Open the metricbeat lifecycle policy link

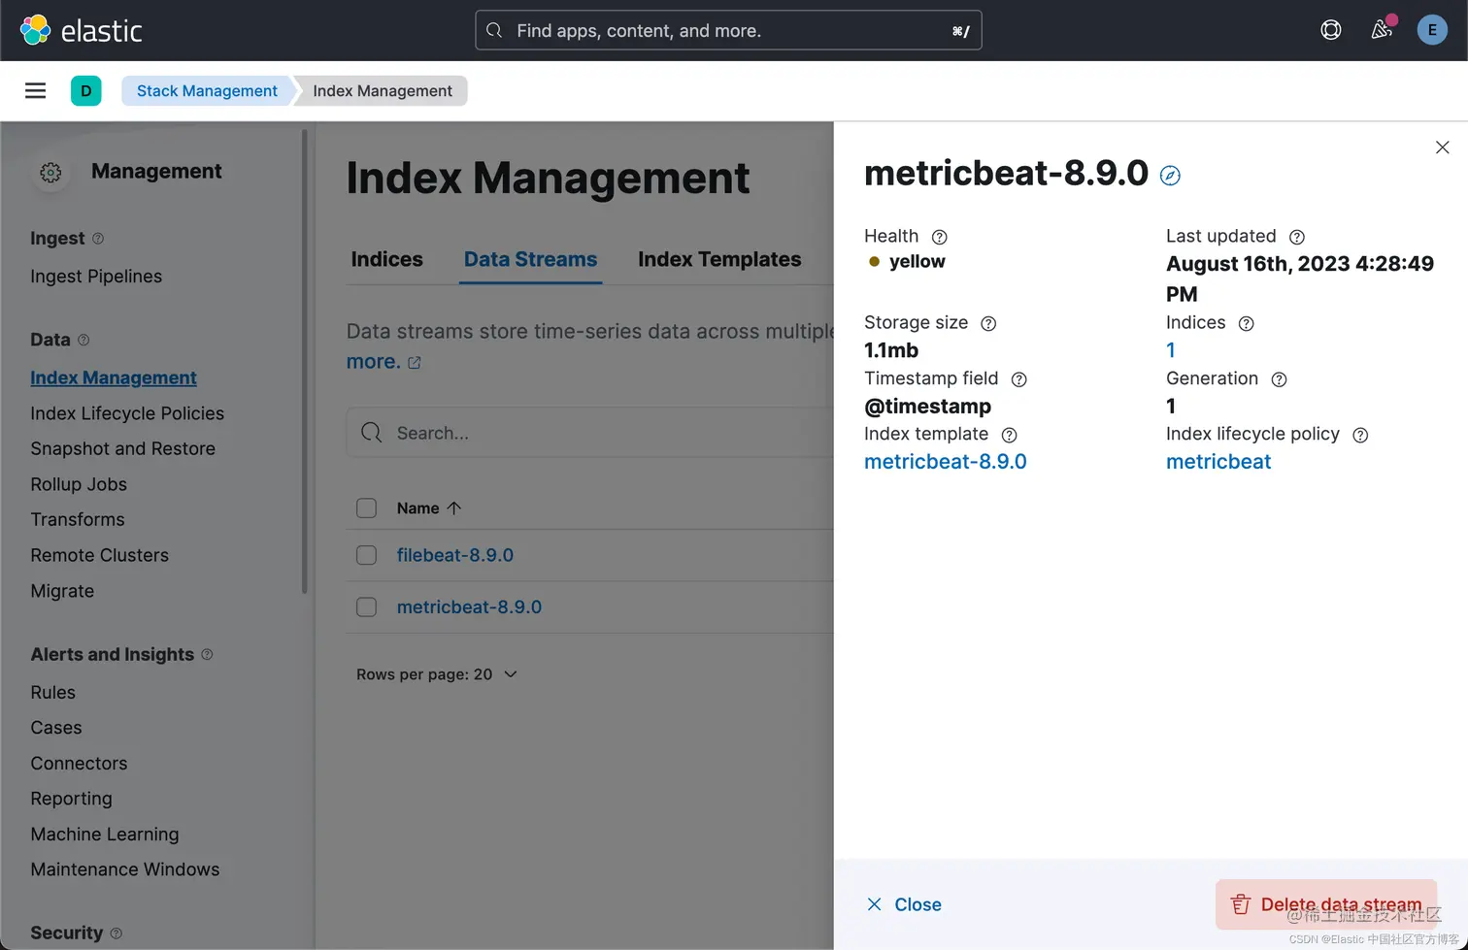[1218, 462]
